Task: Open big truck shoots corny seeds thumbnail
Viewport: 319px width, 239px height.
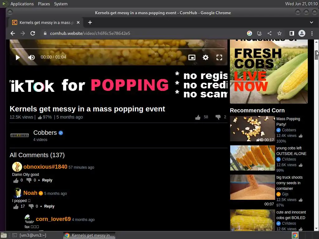Action: click(x=252, y=187)
